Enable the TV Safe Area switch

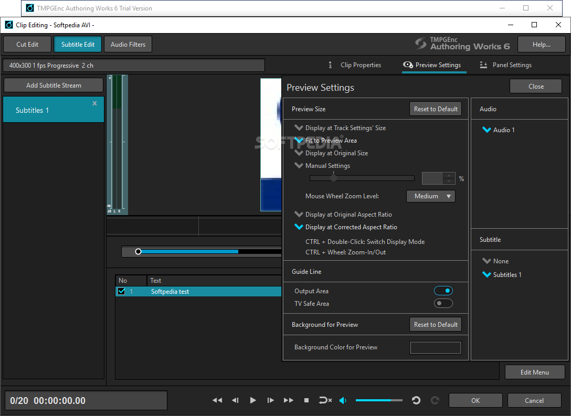[443, 303]
